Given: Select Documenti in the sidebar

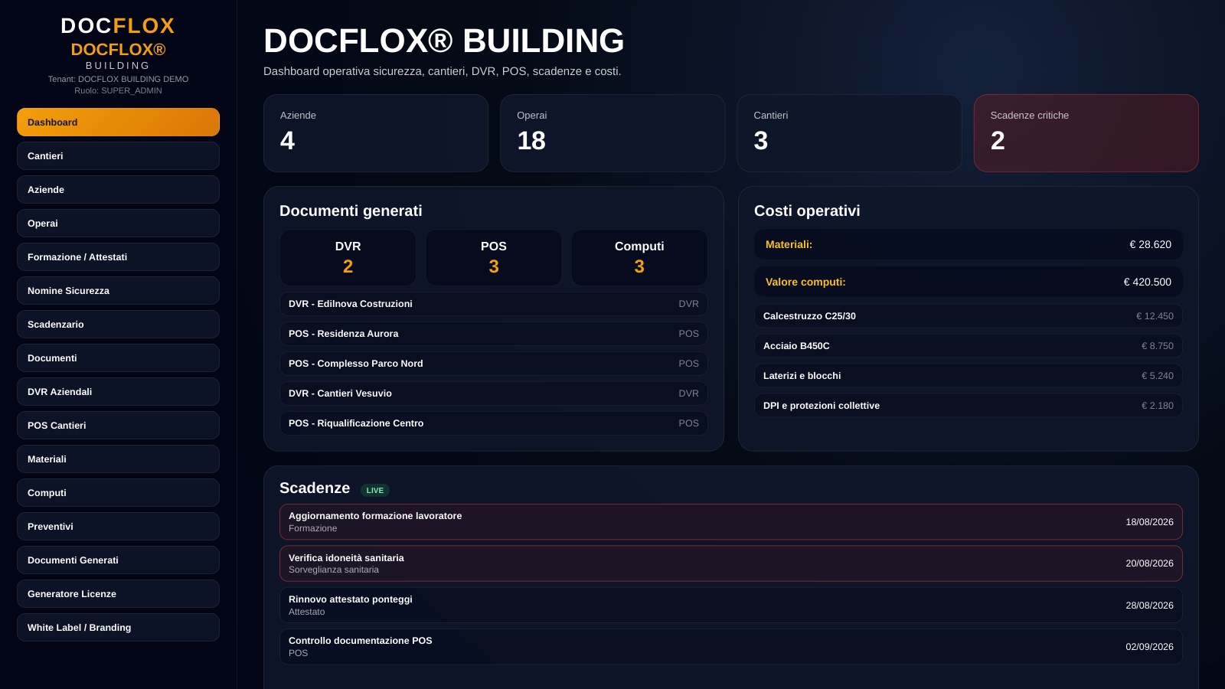Looking at the screenshot, I should tap(118, 358).
